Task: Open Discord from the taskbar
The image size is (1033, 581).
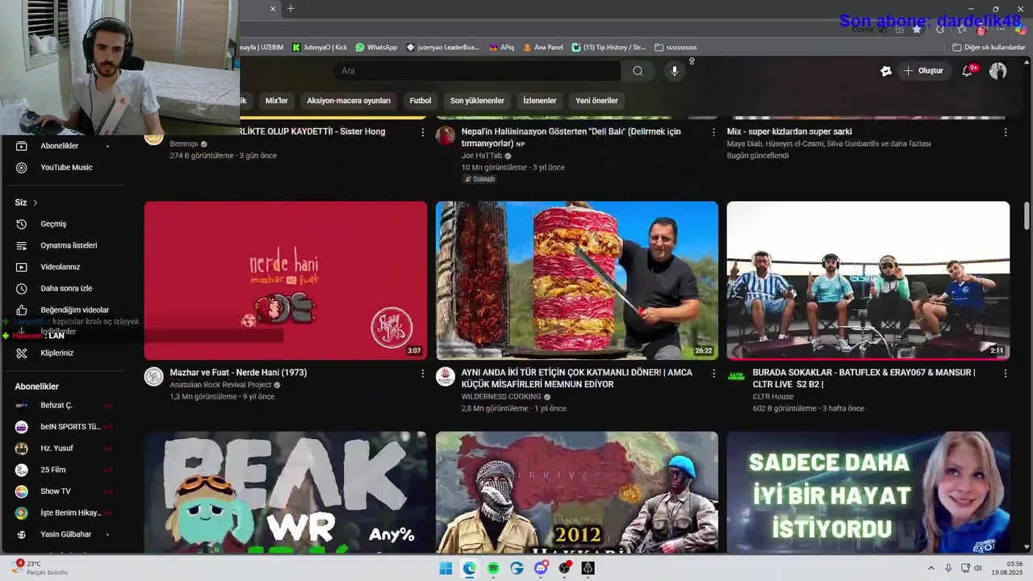Action: click(541, 568)
